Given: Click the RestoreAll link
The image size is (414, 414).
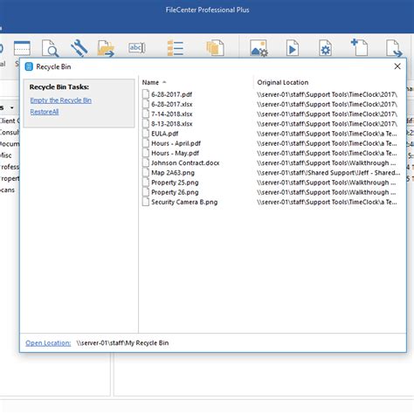Looking at the screenshot, I should point(45,112).
